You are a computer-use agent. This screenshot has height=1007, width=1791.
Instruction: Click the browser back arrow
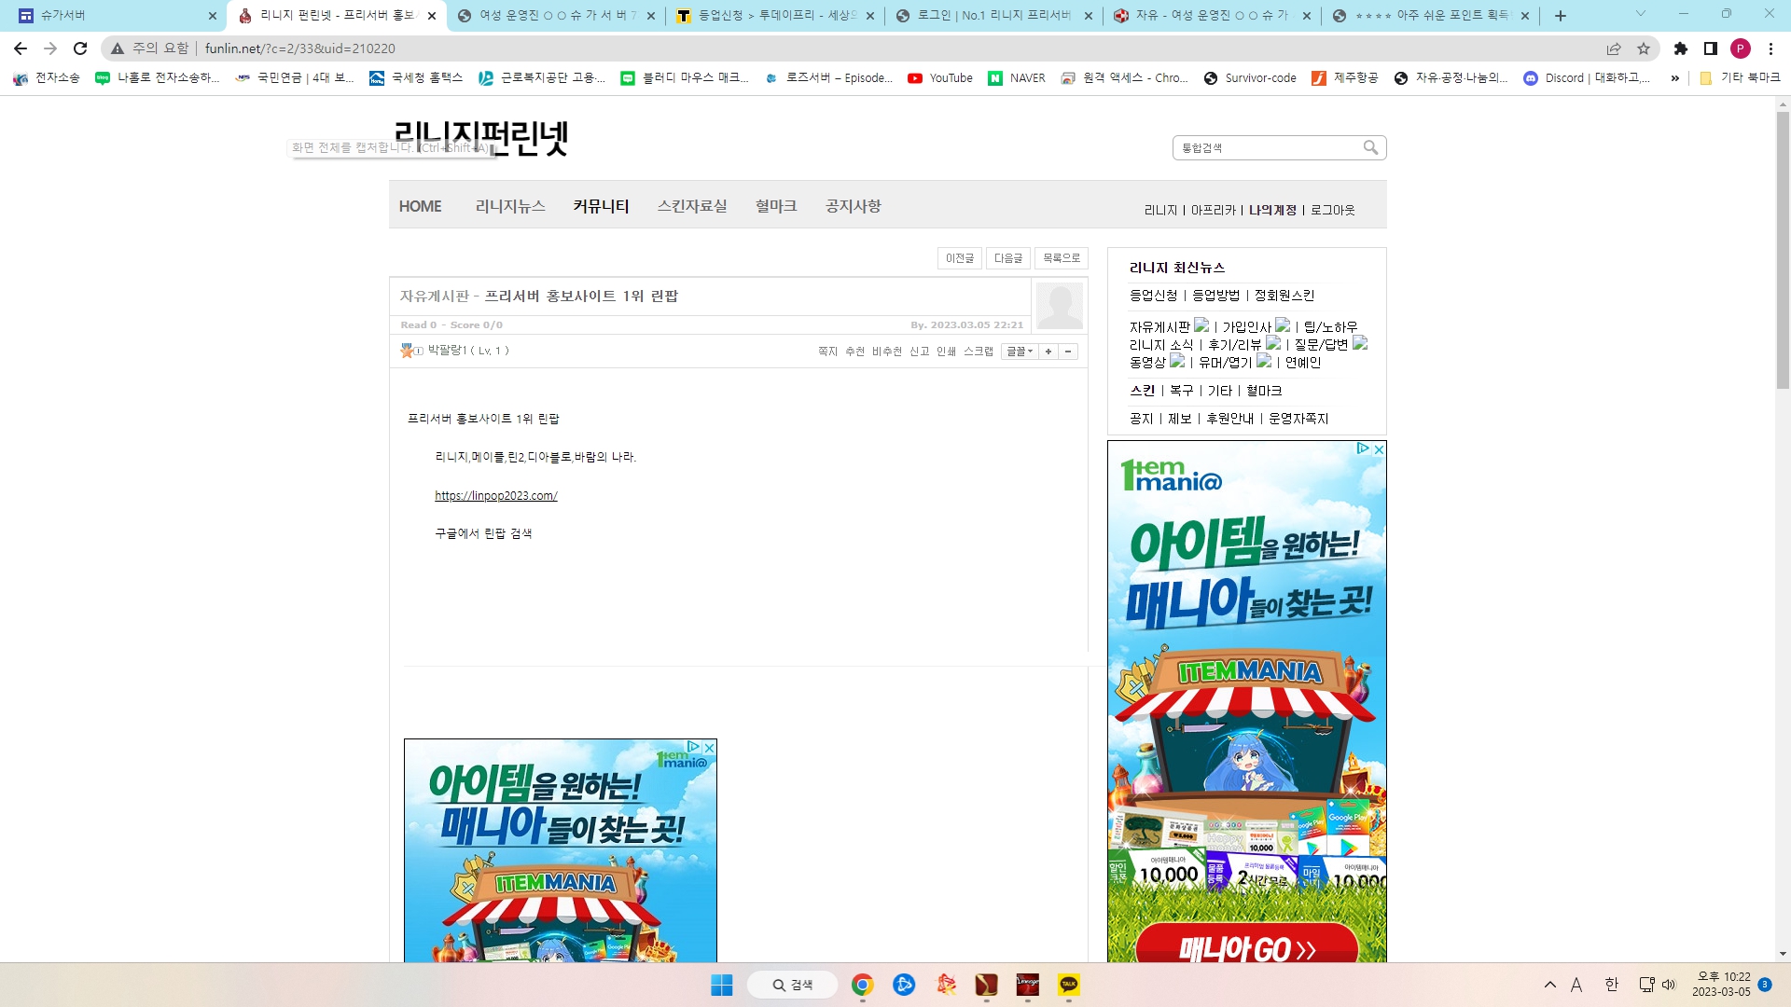click(21, 48)
